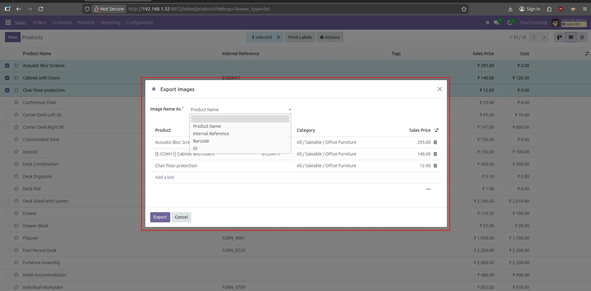Open the Actions dropdown menu
This screenshot has height=291, width=591.
point(329,37)
